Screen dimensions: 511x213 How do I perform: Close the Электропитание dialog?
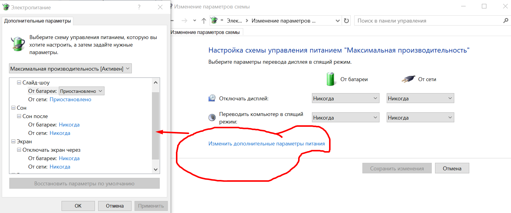160,7
